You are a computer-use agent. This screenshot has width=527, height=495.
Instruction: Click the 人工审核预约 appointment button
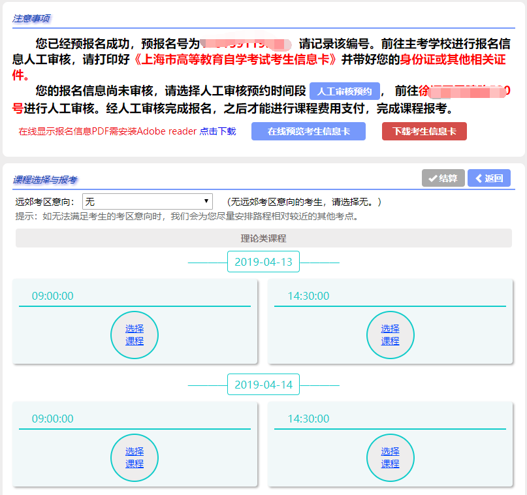(x=344, y=91)
